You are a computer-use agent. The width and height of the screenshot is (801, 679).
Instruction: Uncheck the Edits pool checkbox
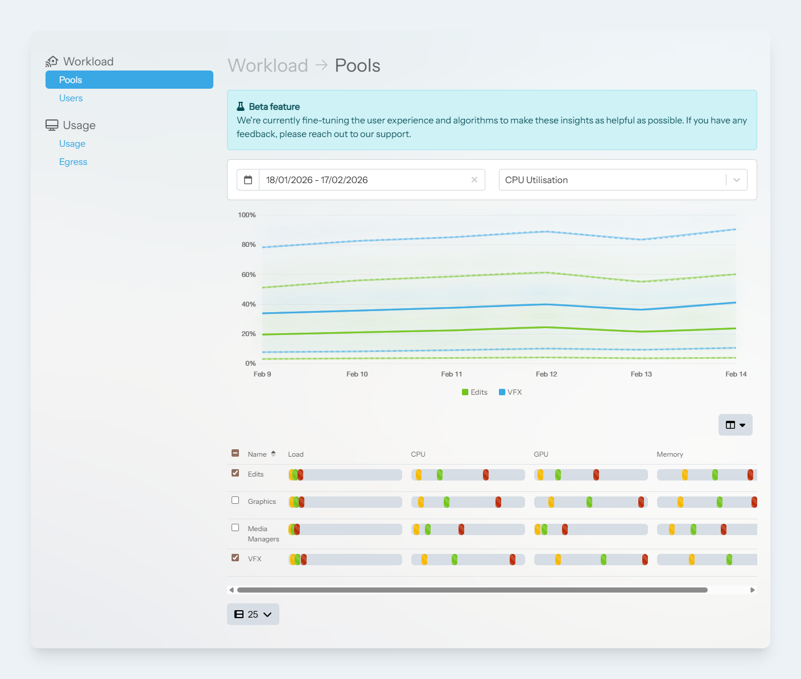pyautogui.click(x=235, y=473)
